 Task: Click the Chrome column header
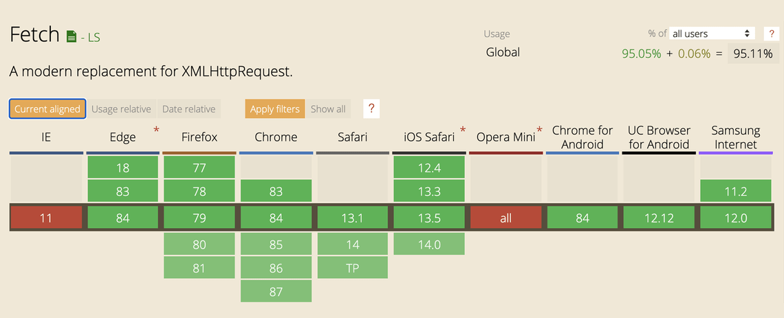276,137
